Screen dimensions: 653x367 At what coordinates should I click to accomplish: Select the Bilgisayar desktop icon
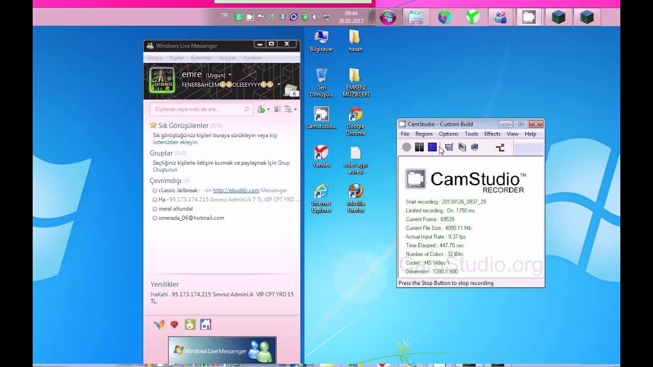(321, 41)
